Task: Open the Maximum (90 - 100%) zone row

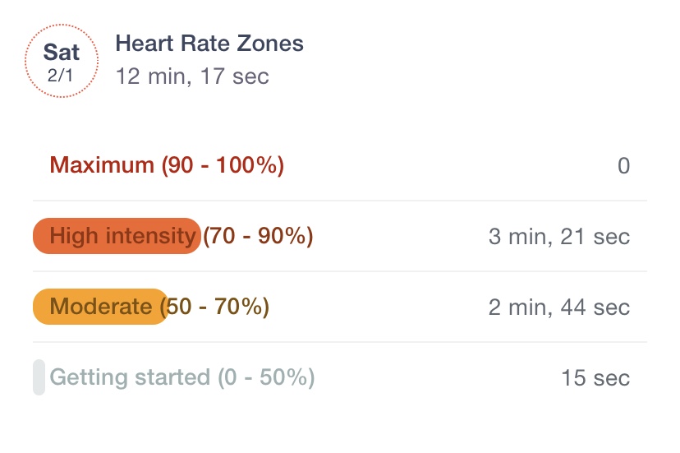Action: pyautogui.click(x=340, y=165)
